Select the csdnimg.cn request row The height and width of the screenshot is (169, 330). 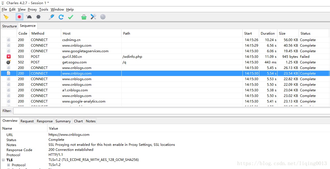[165, 40]
